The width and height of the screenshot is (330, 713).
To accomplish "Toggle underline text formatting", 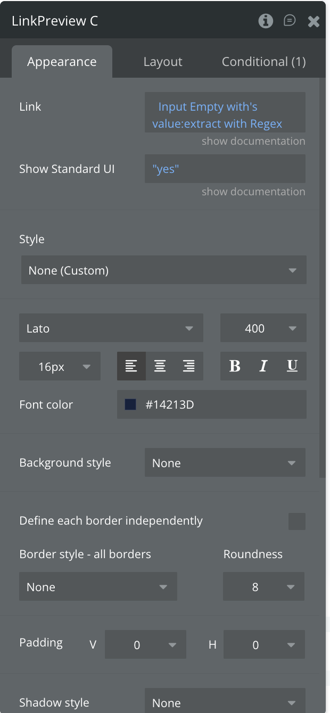I will point(292,366).
